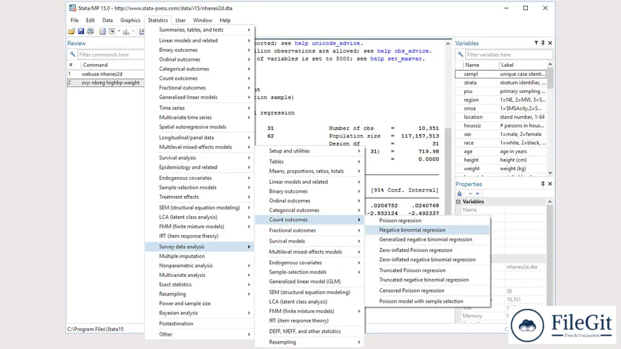Select Power and sample size entry

click(200, 303)
